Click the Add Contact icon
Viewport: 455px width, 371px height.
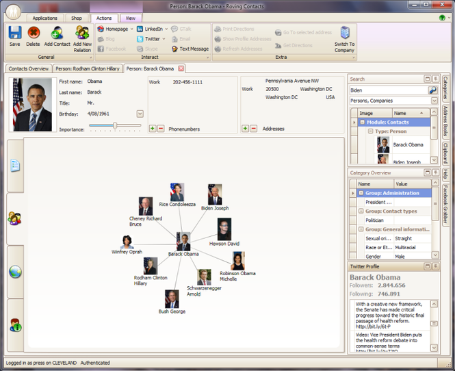[57, 32]
